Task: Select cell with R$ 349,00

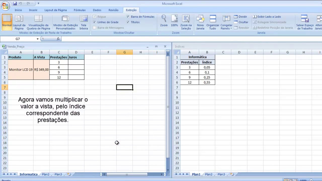Action: pos(42,70)
